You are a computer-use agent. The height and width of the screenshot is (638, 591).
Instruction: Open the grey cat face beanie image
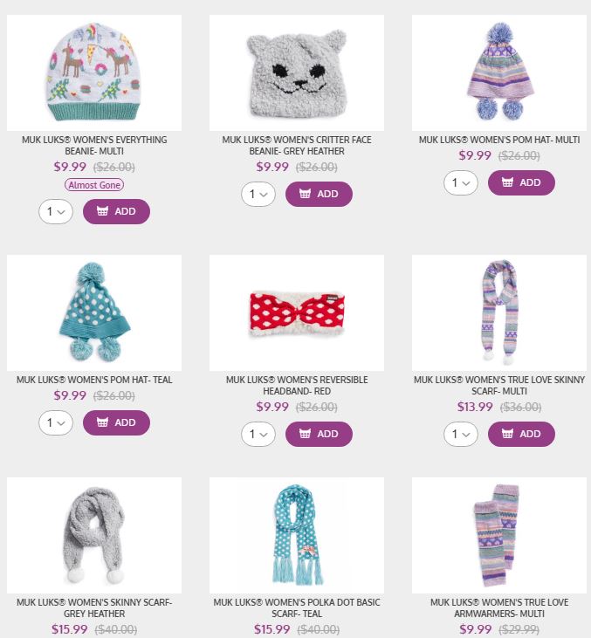297,72
